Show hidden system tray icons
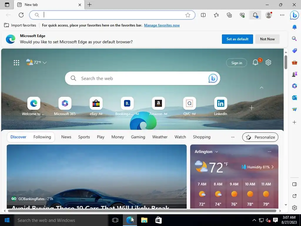The image size is (301, 226). 254,220
